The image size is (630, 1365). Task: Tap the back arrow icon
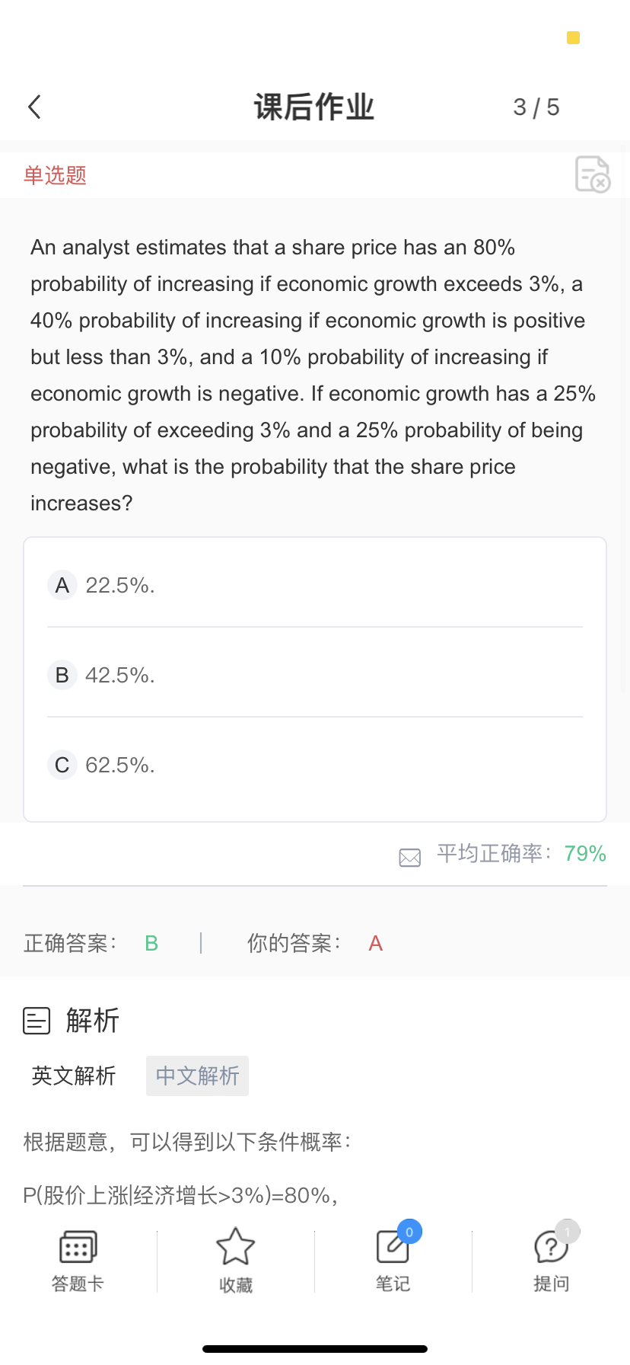tap(34, 107)
